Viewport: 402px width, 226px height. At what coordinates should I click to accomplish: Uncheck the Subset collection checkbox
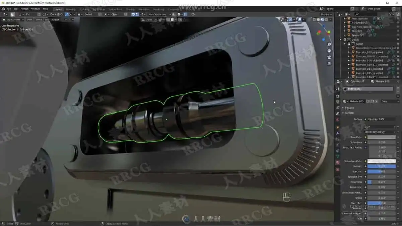(x=349, y=44)
